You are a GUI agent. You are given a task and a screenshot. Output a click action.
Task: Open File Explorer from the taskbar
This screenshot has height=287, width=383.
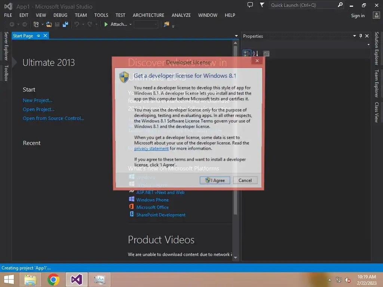click(30, 280)
